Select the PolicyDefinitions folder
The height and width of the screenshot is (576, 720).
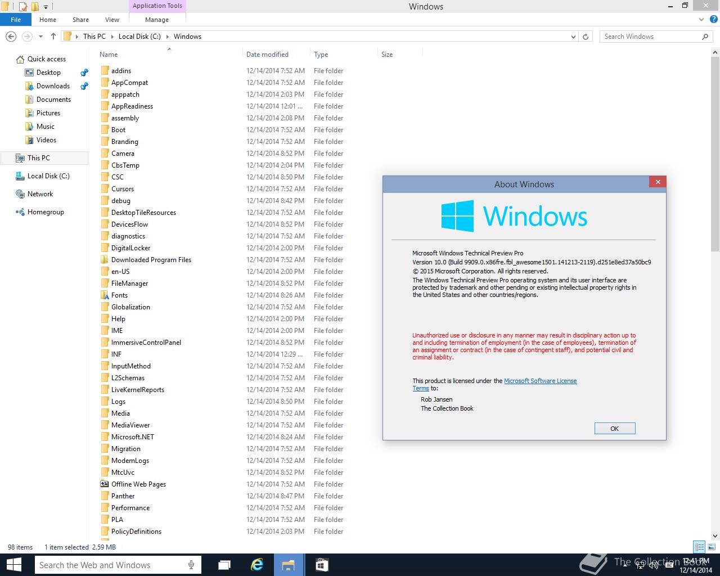coord(136,532)
